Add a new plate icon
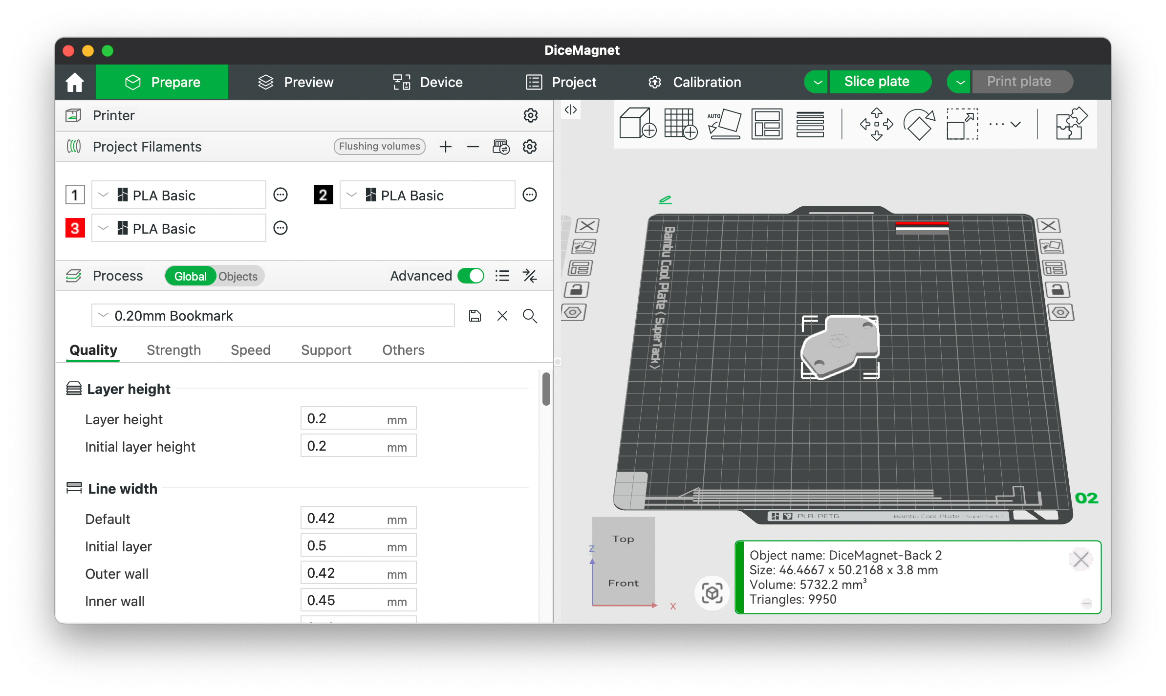The image size is (1166, 696). 681,124
